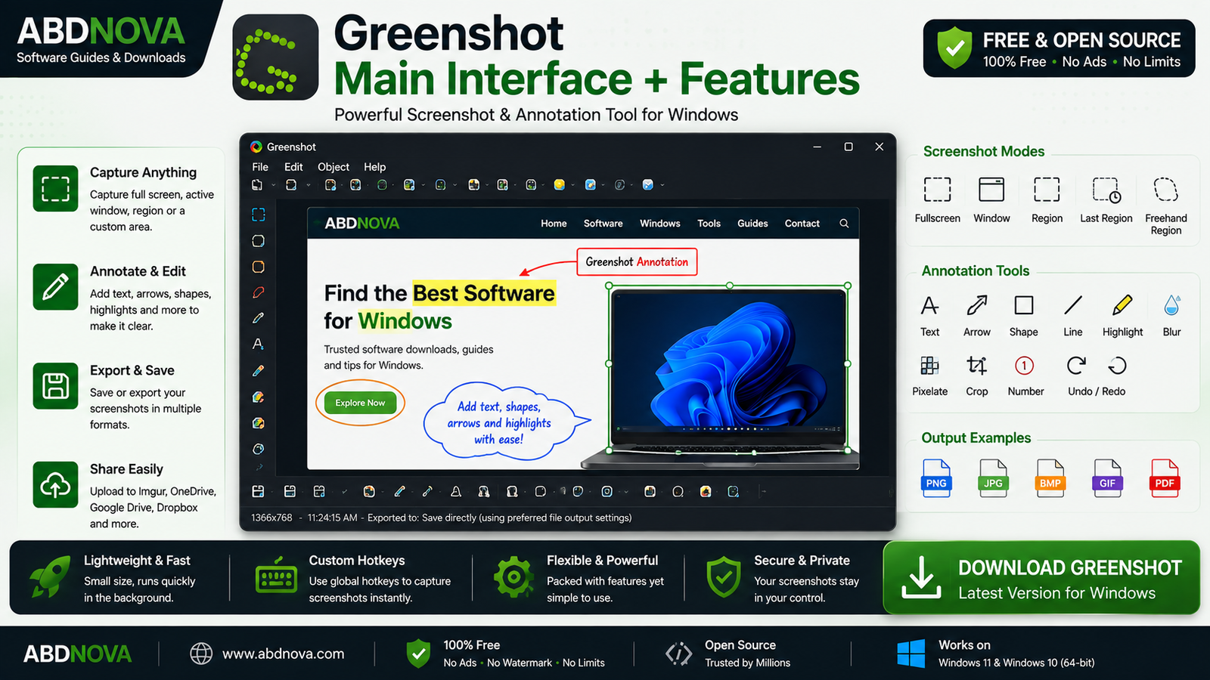Open the Object menu in Greenshot
Image resolution: width=1210 pixels, height=680 pixels.
tap(334, 167)
